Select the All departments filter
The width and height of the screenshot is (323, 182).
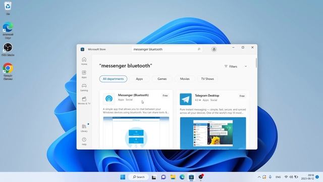[x=113, y=79]
